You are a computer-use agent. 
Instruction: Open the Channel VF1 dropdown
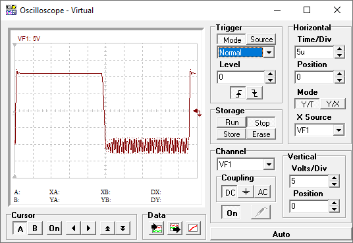coord(269,165)
